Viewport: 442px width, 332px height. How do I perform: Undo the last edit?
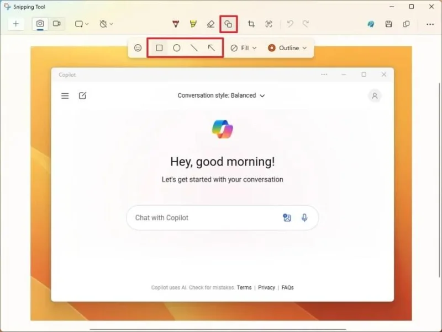coord(290,24)
